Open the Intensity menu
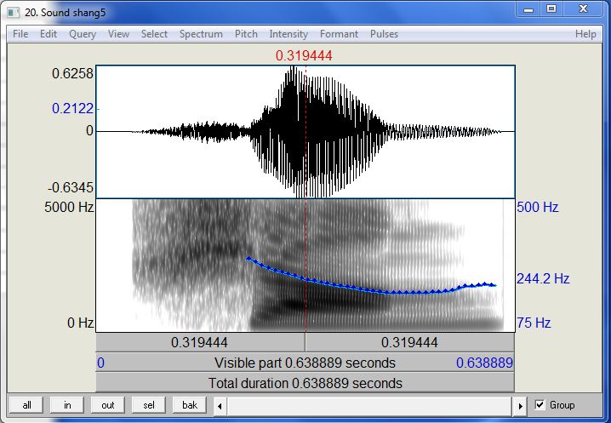This screenshot has width=611, height=423. click(x=288, y=34)
